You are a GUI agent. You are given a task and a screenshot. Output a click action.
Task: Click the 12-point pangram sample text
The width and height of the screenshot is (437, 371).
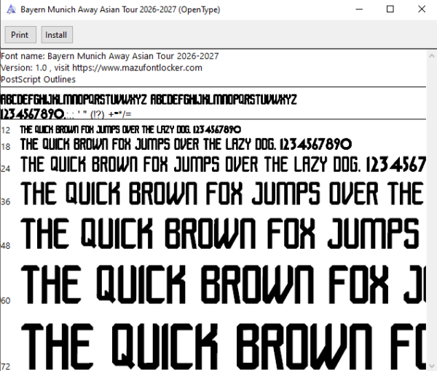click(x=130, y=129)
